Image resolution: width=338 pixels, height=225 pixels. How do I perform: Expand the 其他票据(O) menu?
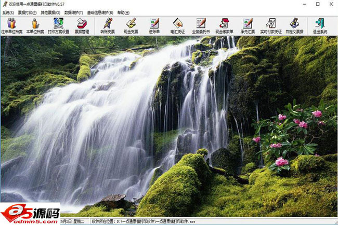point(50,12)
